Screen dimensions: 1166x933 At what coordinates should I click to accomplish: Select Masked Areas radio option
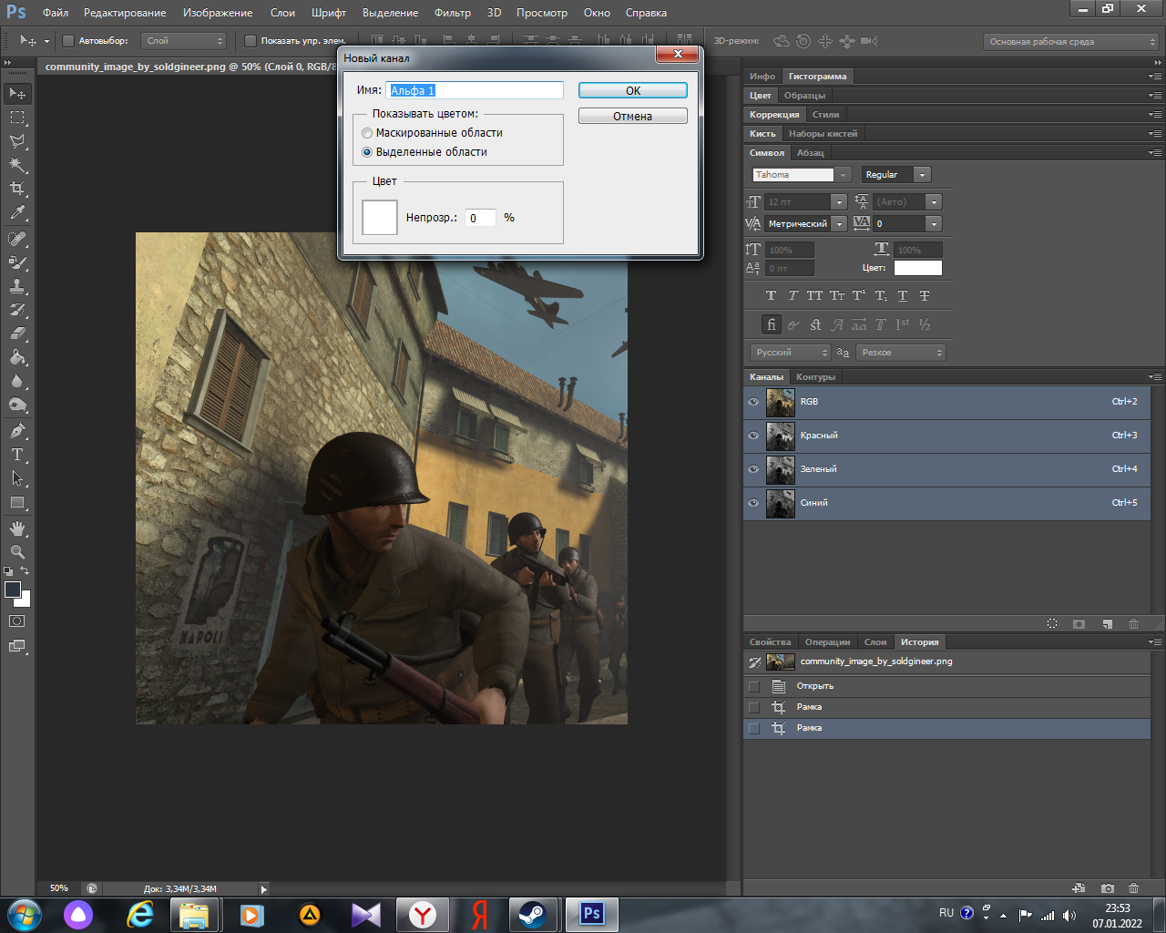click(x=367, y=133)
